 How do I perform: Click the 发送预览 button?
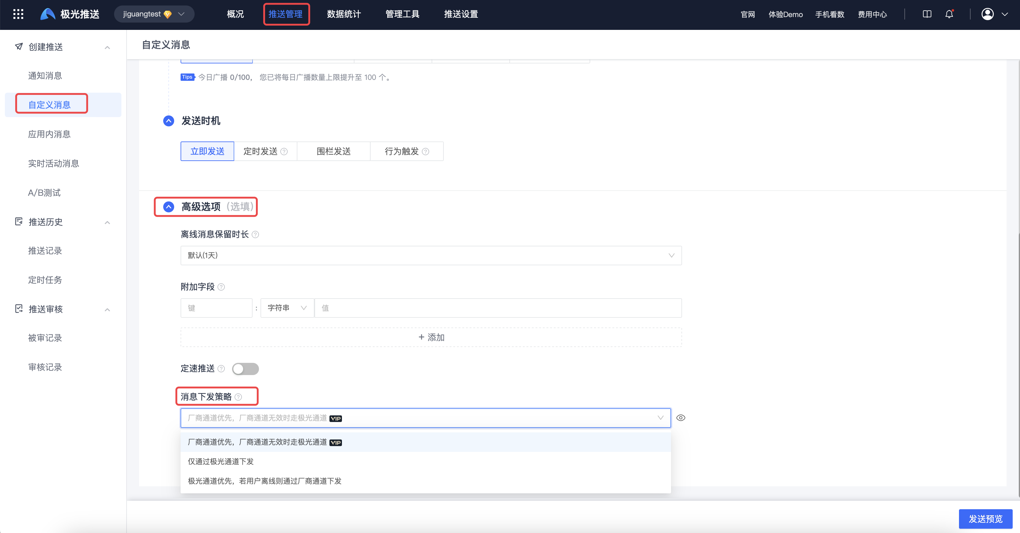(986, 519)
